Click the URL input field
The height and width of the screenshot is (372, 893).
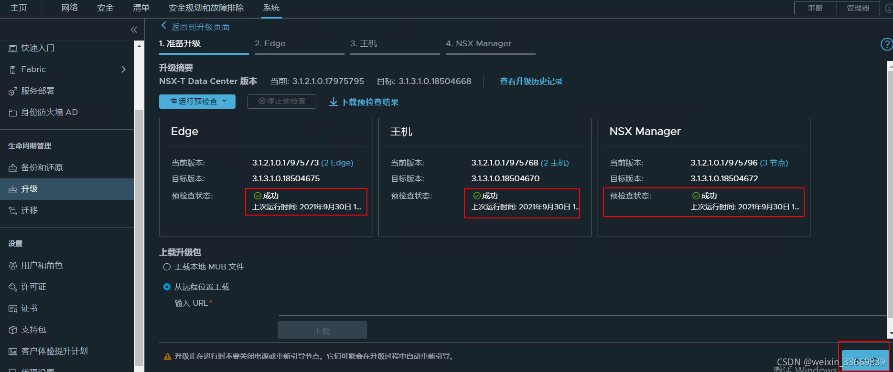(x=582, y=309)
